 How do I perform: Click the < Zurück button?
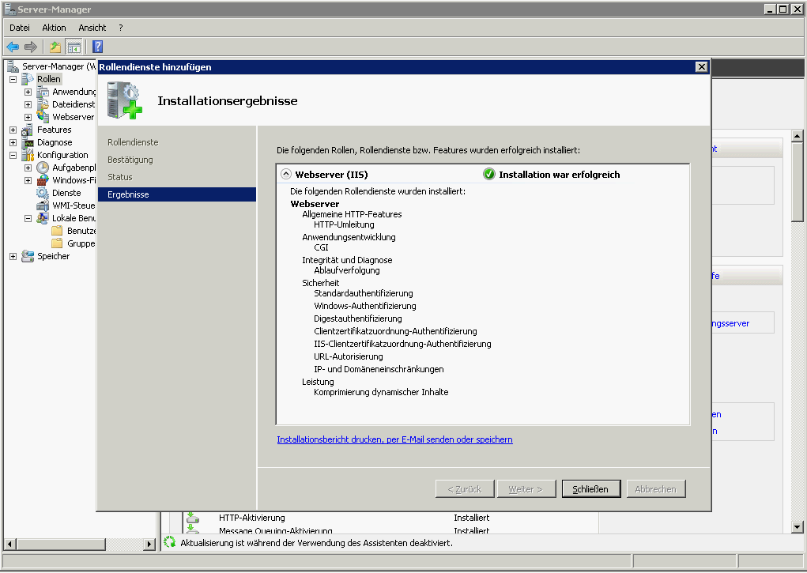pos(465,488)
